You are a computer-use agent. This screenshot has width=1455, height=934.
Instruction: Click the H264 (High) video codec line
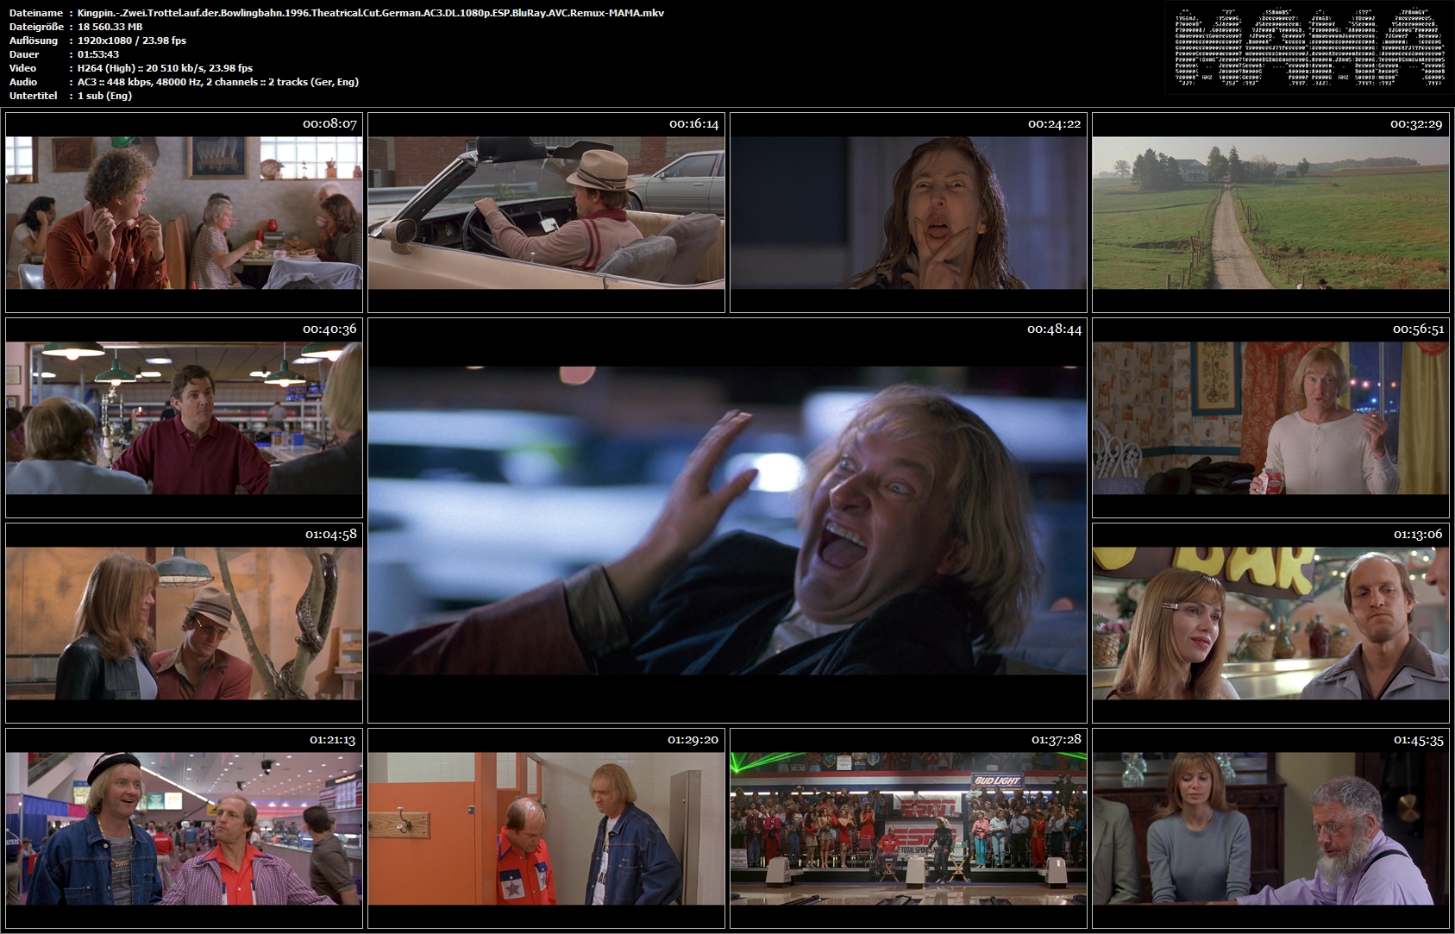[166, 68]
